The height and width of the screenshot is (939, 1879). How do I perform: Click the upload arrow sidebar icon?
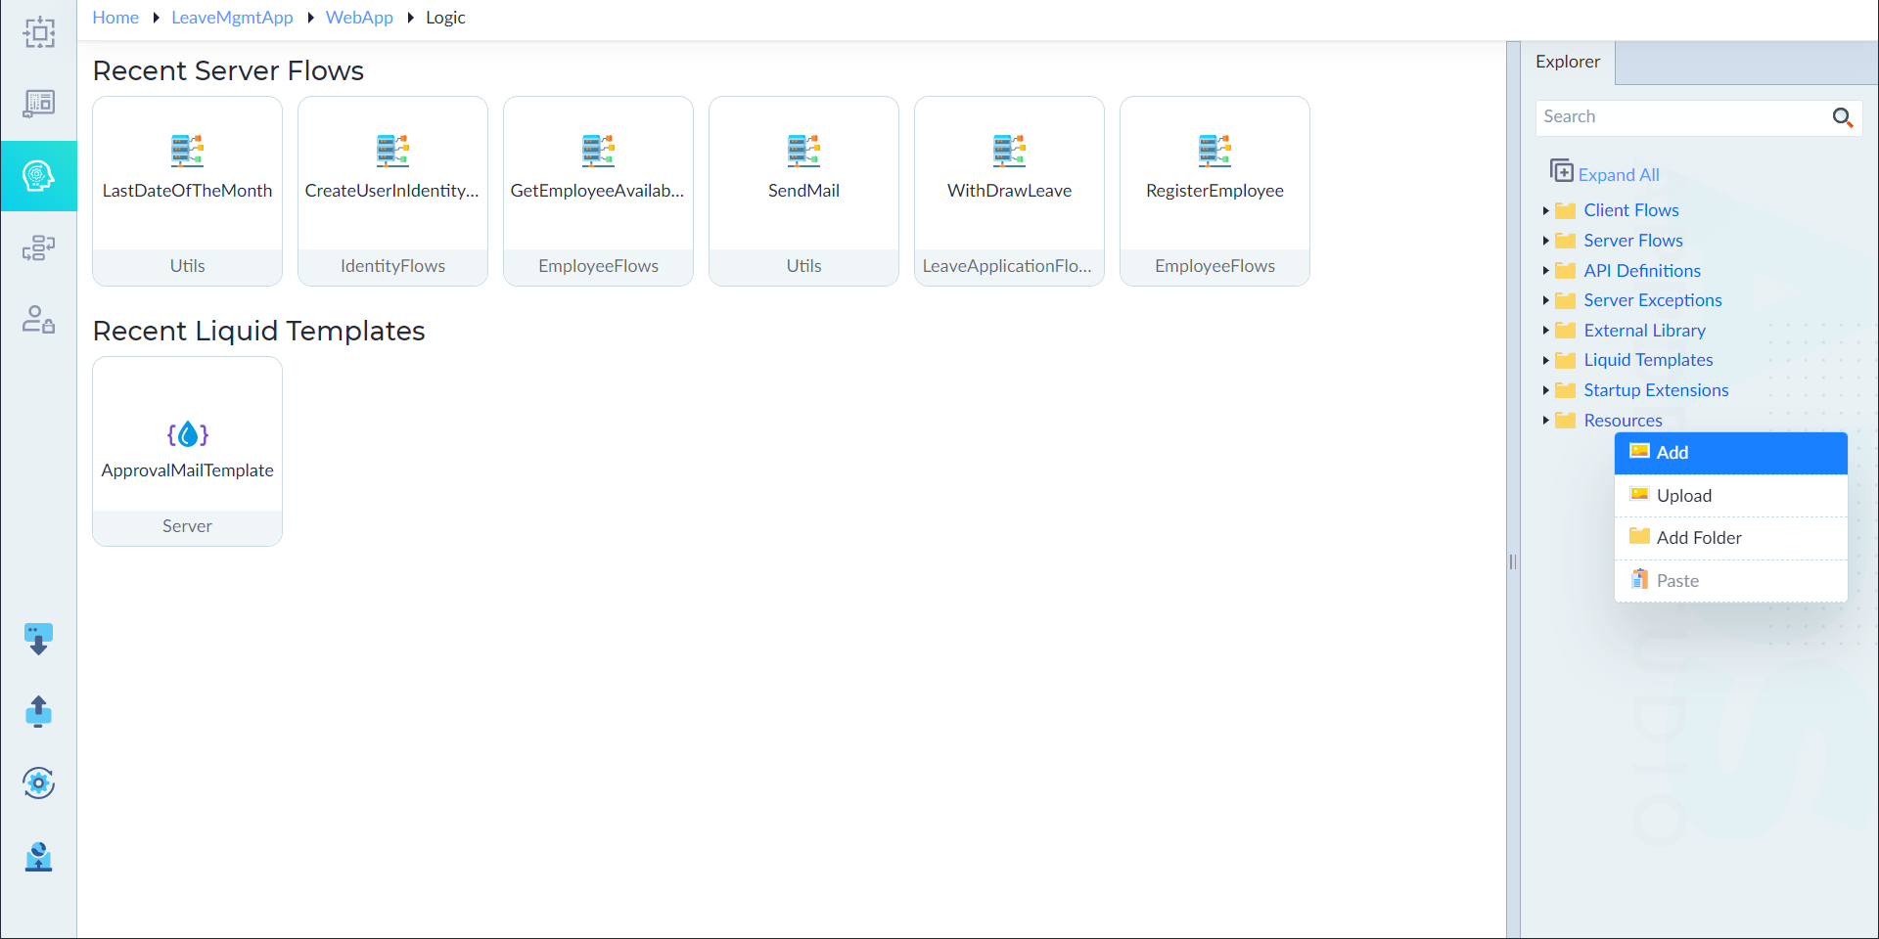38,711
